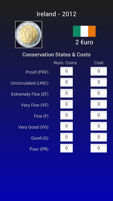Edit Uncirculated (UNC) cost value
Image resolution: width=113 pixels, height=201 pixels.
click(x=99, y=82)
